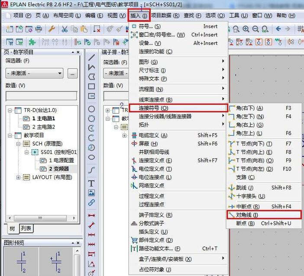This screenshot has width=304, height=276.
Task: Click the copy icon in toolbar
Action: pos(74,29)
